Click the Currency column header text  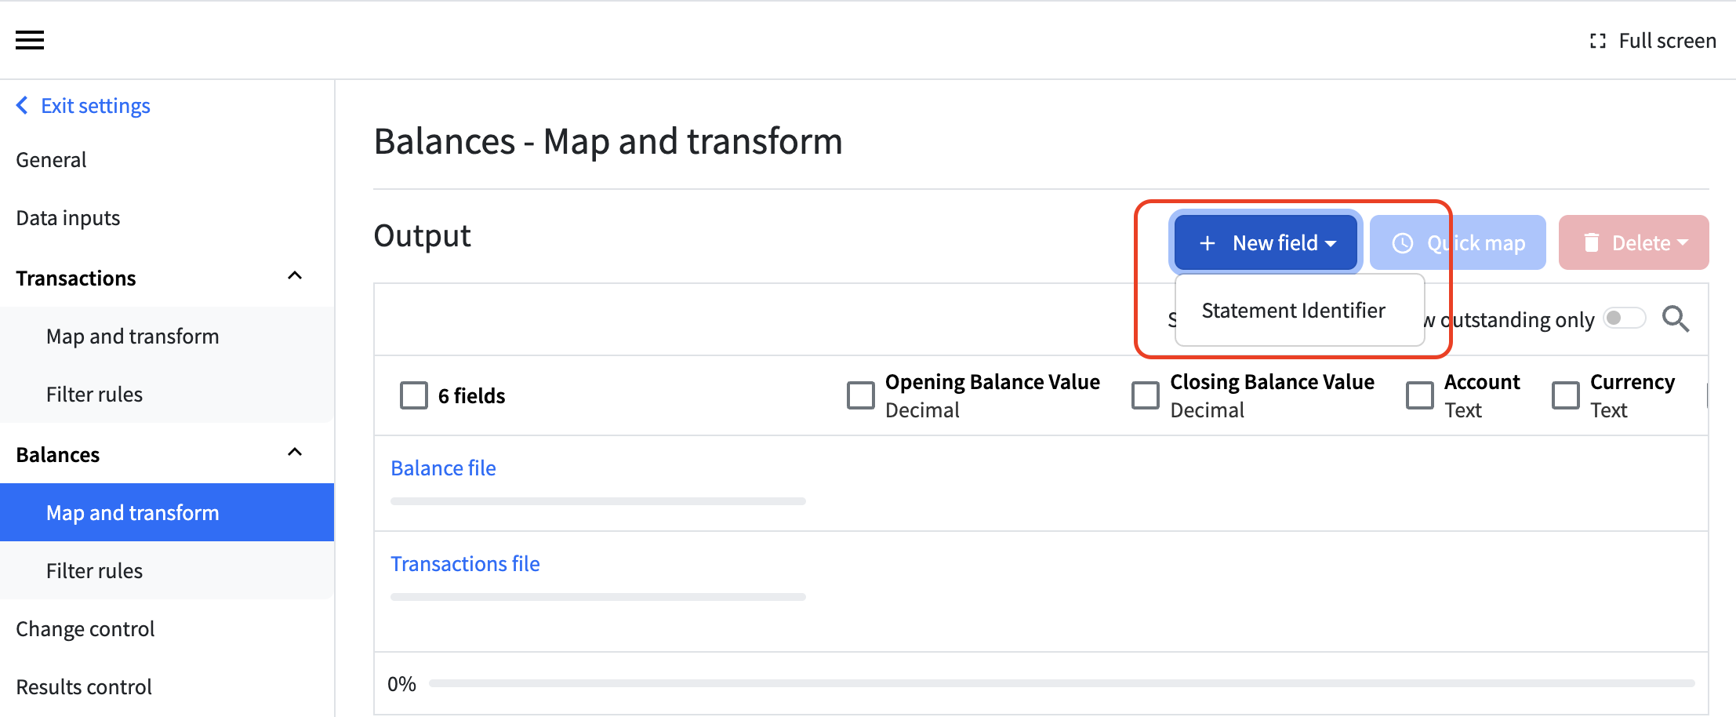click(1632, 382)
